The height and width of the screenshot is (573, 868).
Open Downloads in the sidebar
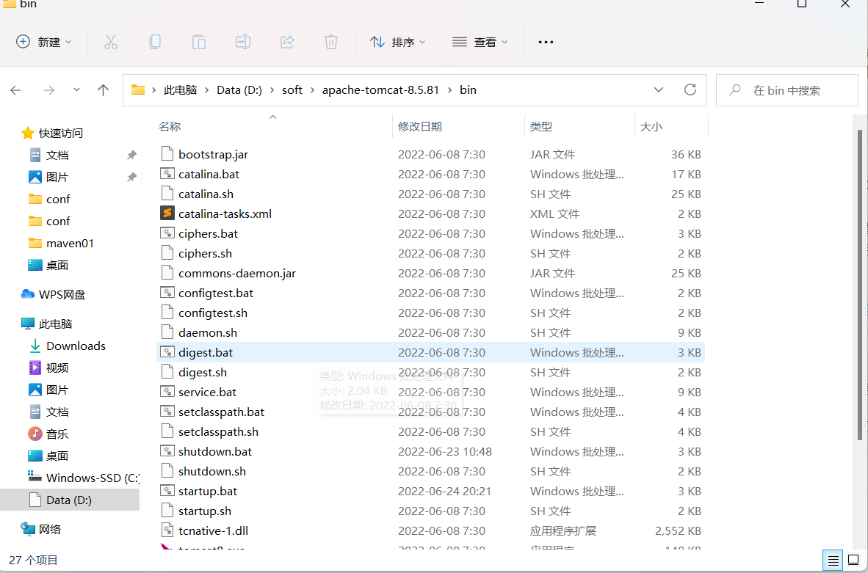[66, 346]
